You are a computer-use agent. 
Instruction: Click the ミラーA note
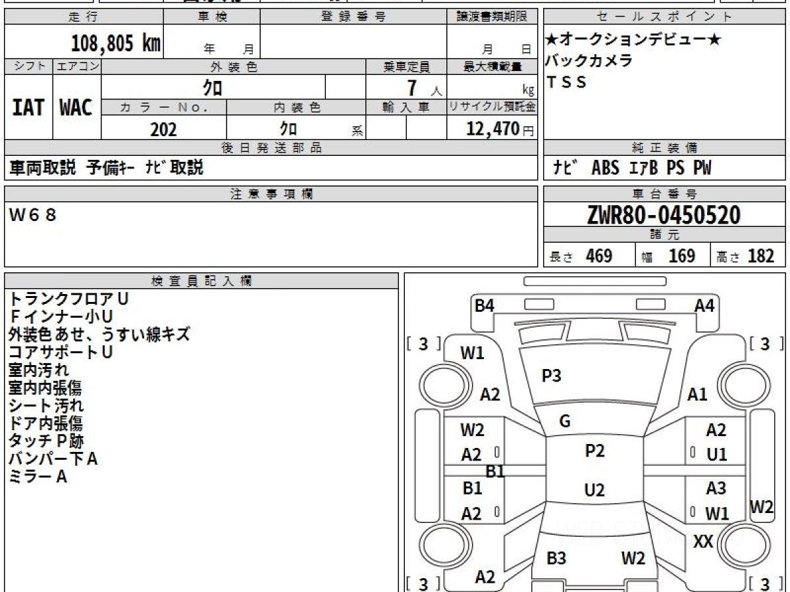38,476
